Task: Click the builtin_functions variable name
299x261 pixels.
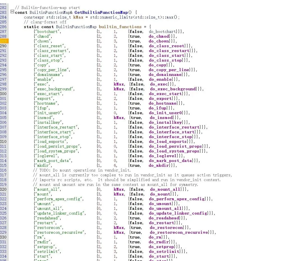Action: click(120, 27)
